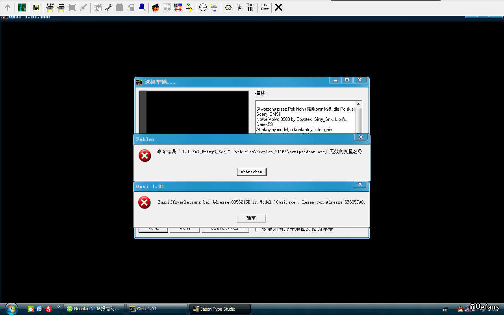Click 确定 in the Omsi 1.01 error dialog

[x=251, y=218]
